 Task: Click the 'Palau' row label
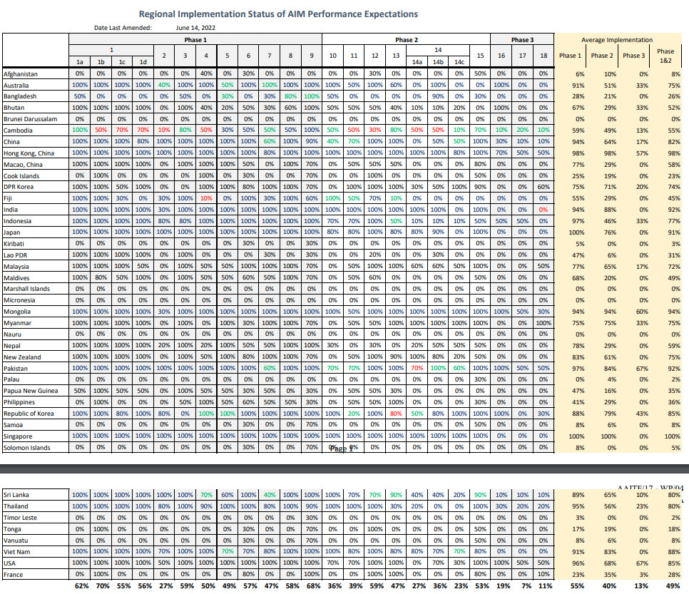point(11,379)
